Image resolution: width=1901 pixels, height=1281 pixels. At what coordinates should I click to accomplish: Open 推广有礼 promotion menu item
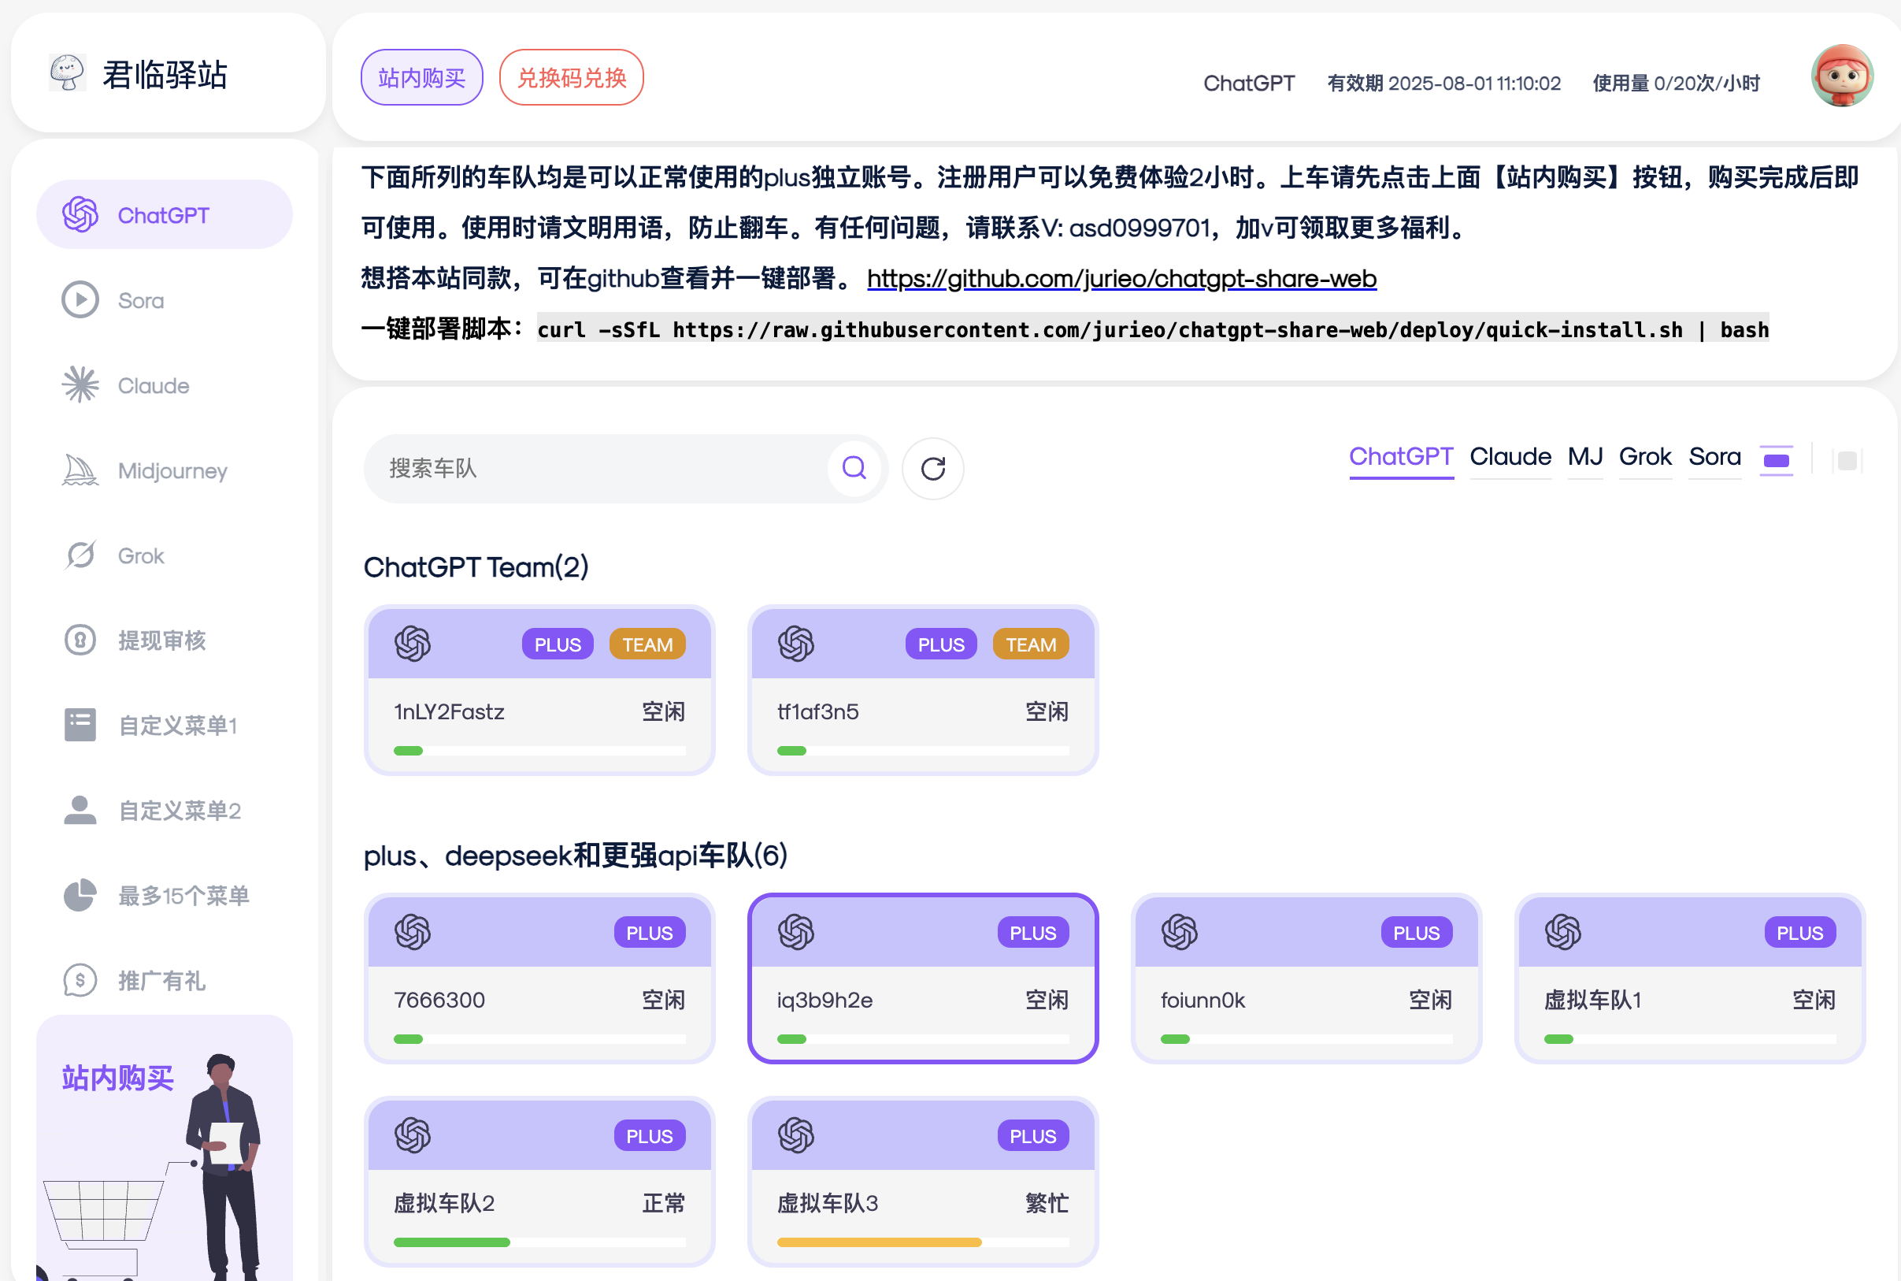click(x=161, y=980)
